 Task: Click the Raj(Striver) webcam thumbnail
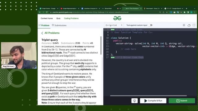click(19, 55)
